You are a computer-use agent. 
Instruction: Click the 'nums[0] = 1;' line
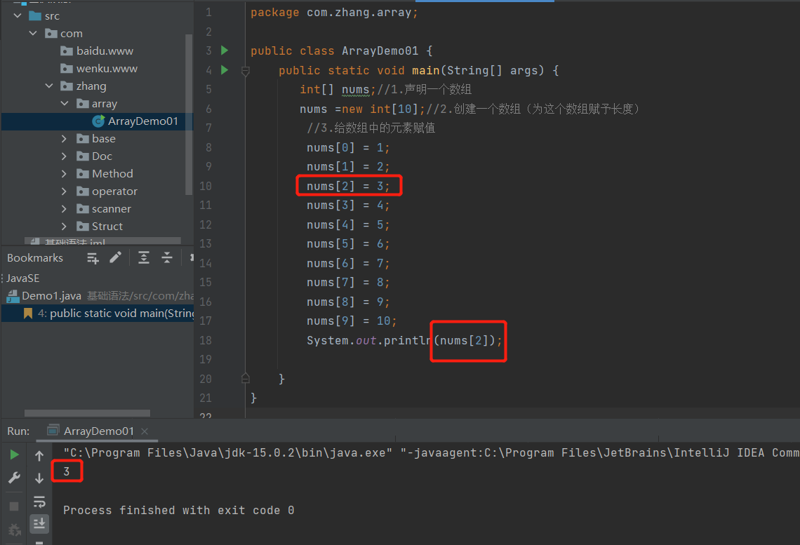(x=348, y=148)
